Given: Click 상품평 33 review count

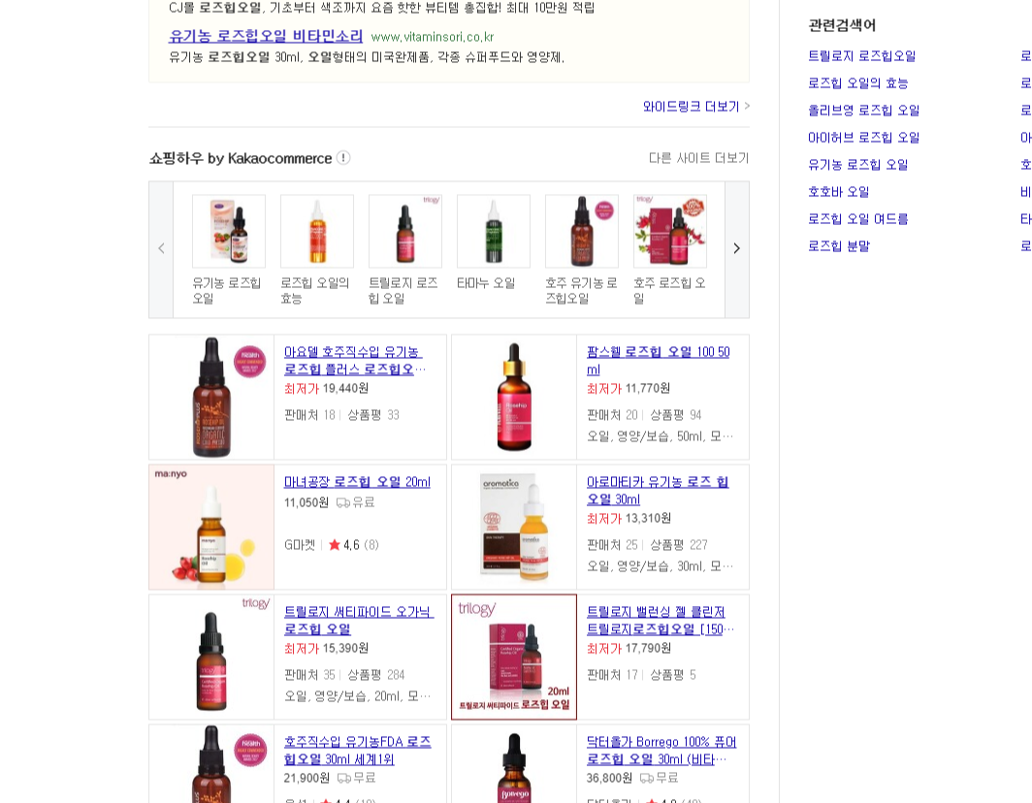Looking at the screenshot, I should coord(373,415).
